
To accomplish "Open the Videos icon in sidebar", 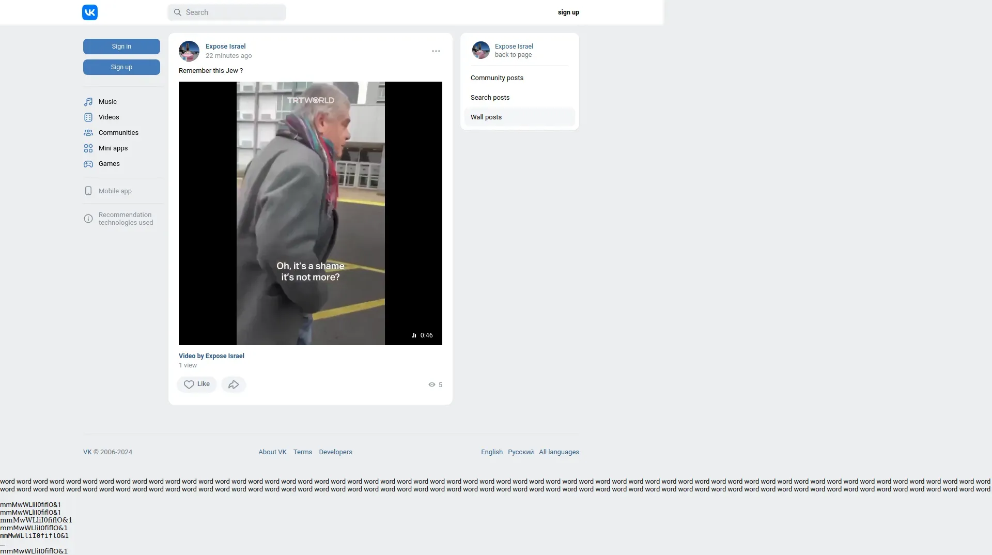I will tap(88, 117).
